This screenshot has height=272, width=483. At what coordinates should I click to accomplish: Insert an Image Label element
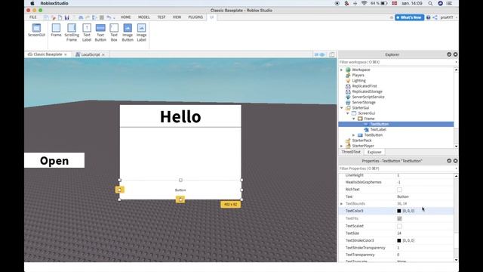pos(141,32)
